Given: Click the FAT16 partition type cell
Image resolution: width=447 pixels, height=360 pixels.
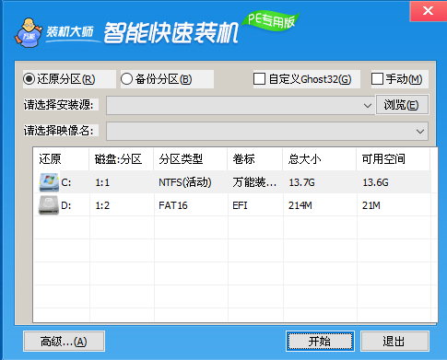Looking at the screenshot, I should point(173,205).
